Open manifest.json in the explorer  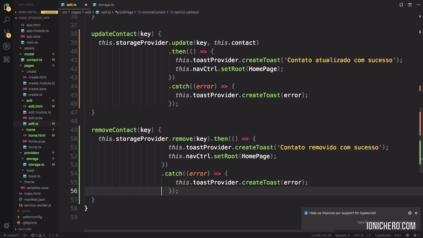point(34,199)
